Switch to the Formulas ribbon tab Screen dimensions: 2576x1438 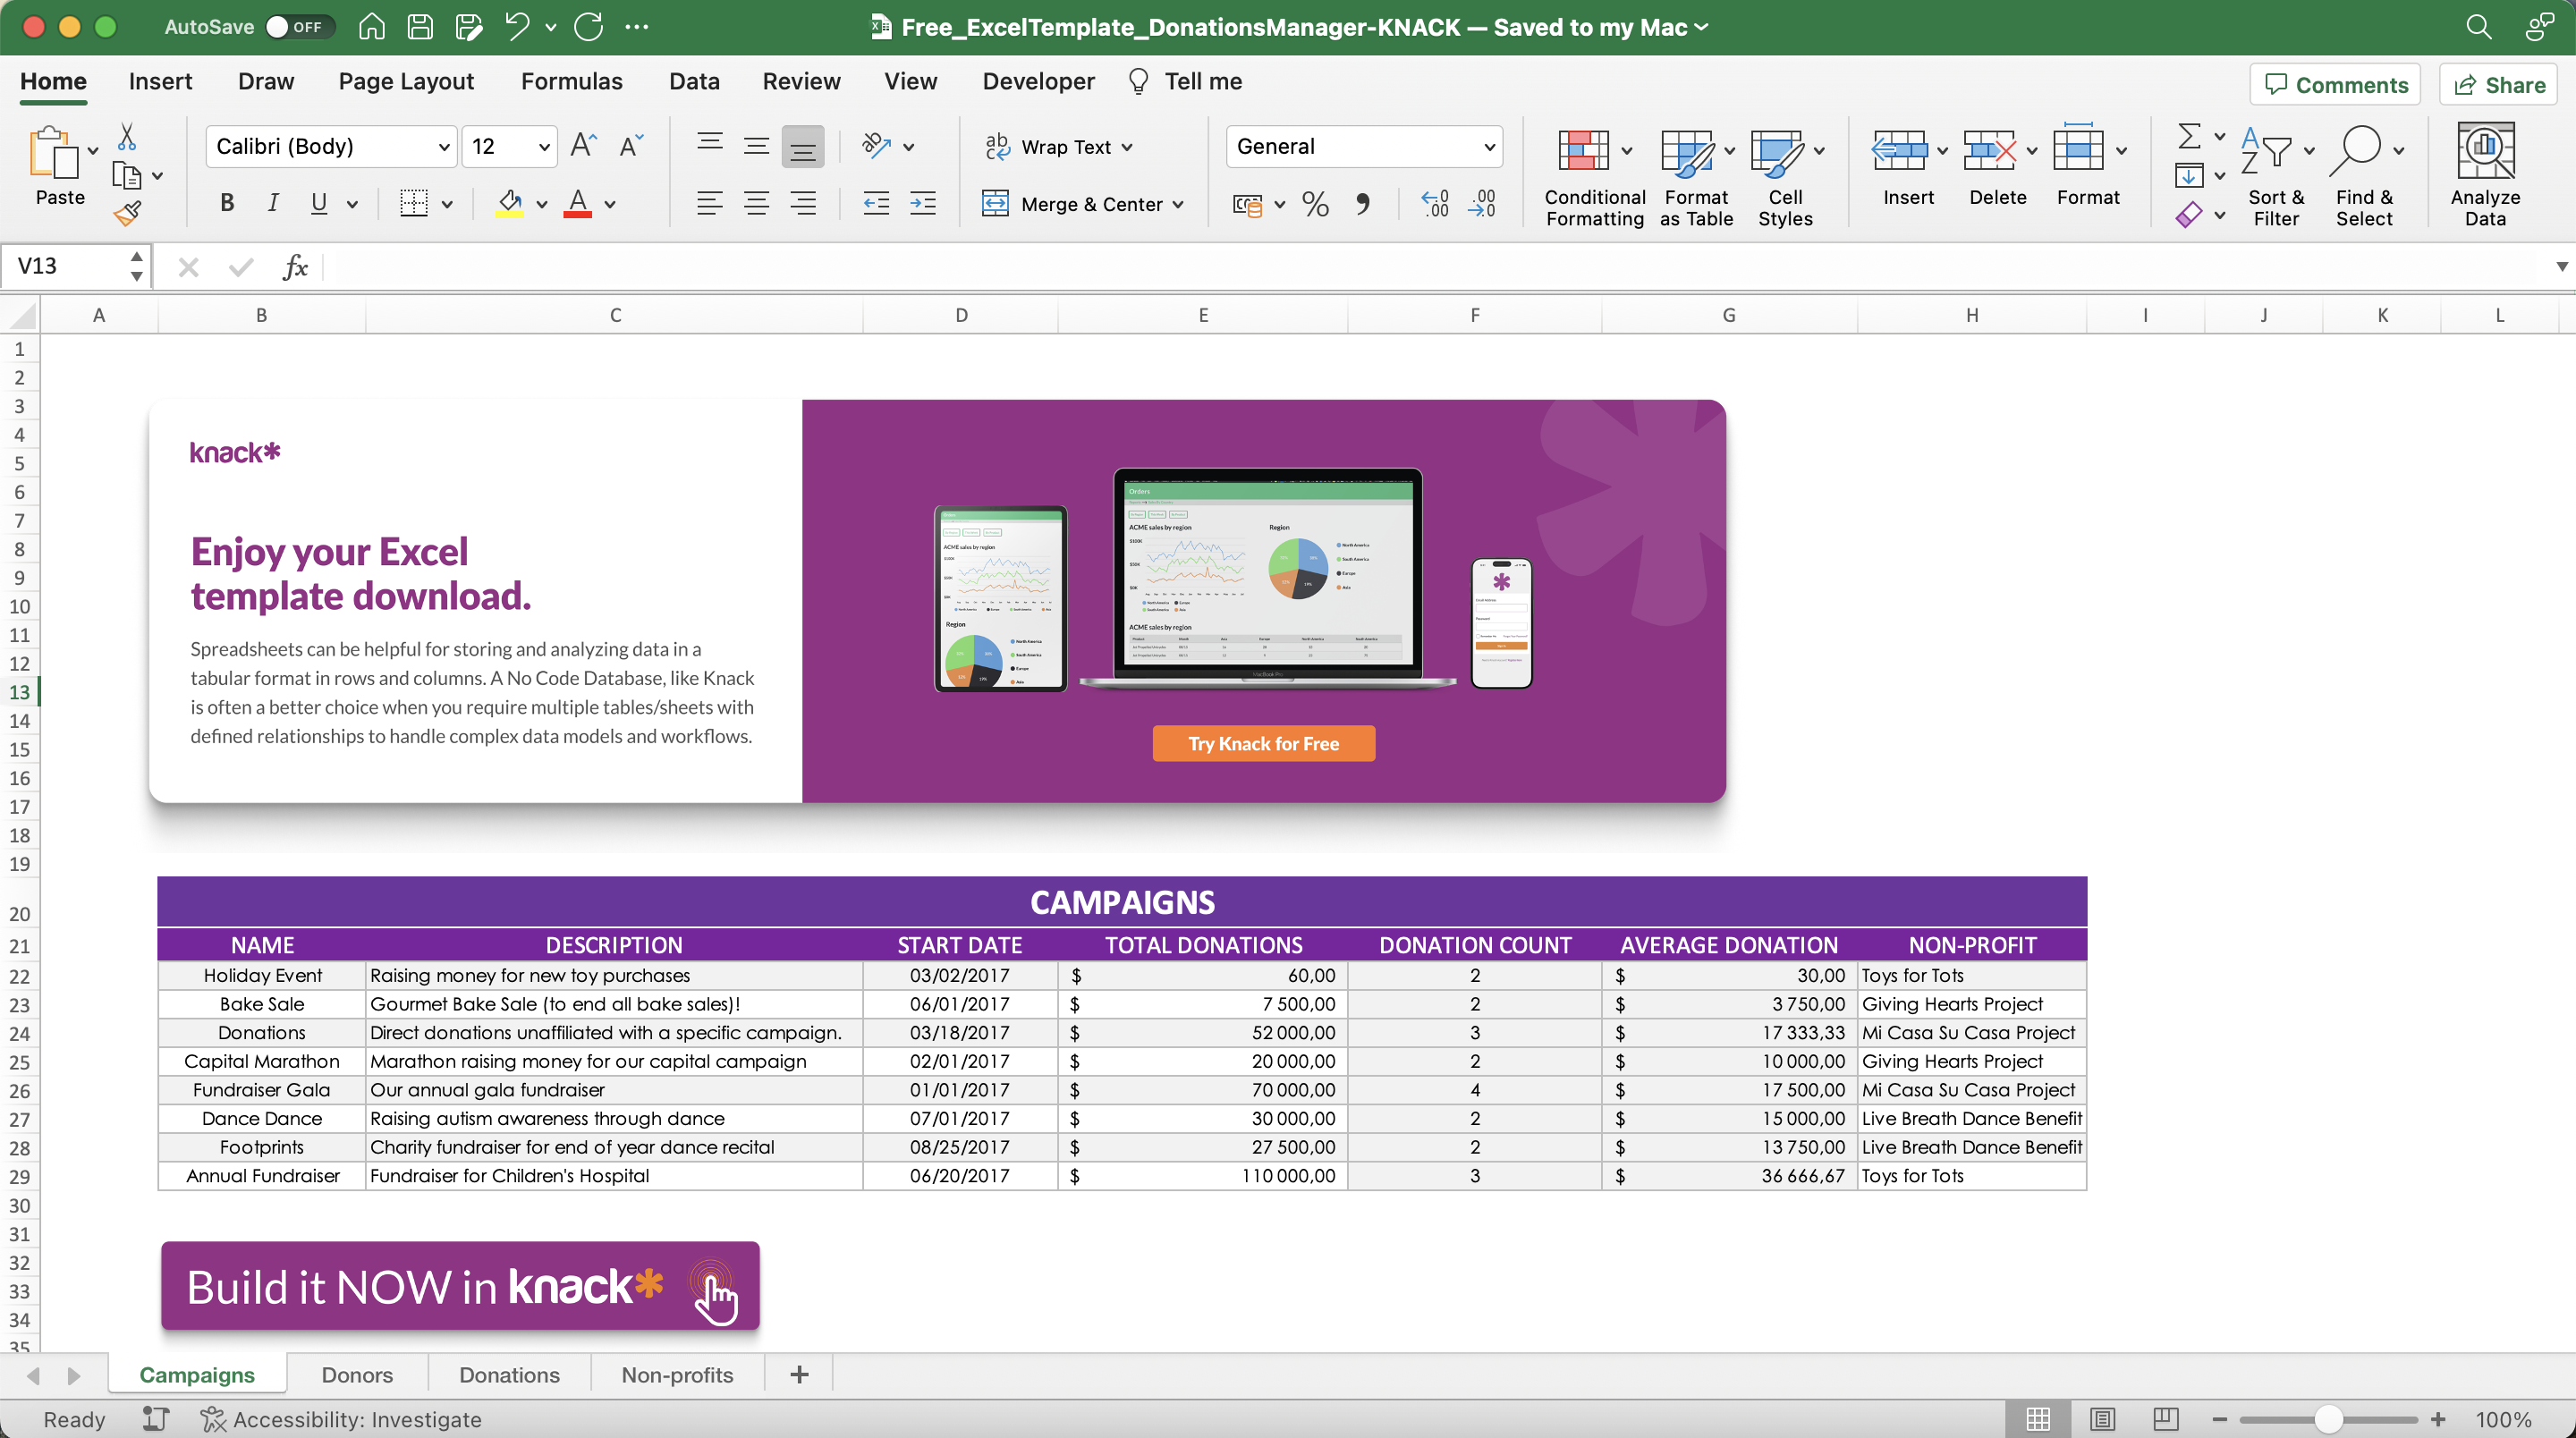point(571,81)
